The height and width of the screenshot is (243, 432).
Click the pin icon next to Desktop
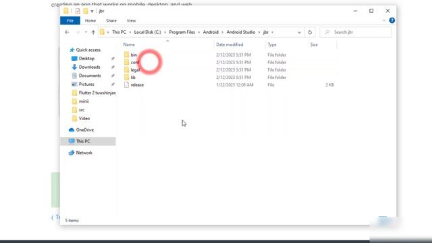pos(113,59)
